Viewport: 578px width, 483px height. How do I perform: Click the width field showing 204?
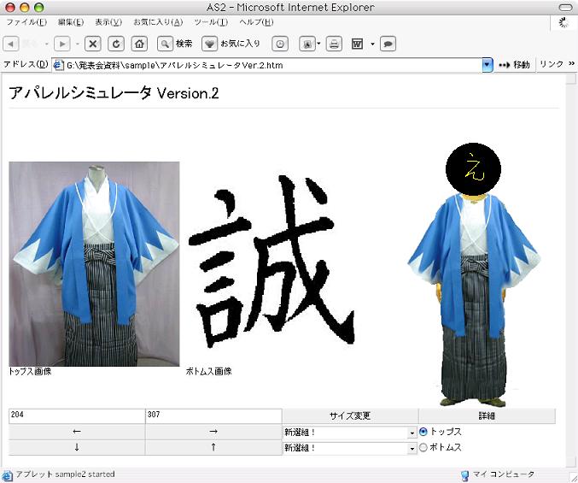pyautogui.click(x=77, y=415)
